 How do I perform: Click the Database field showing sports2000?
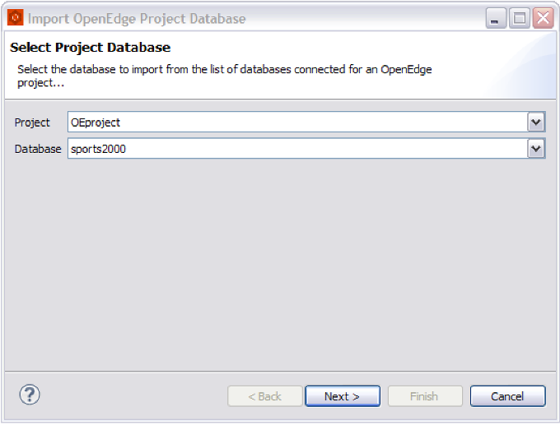(296, 149)
